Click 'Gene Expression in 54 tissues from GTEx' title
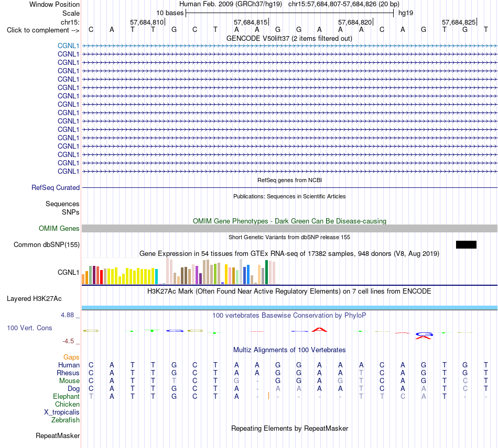 point(289,254)
